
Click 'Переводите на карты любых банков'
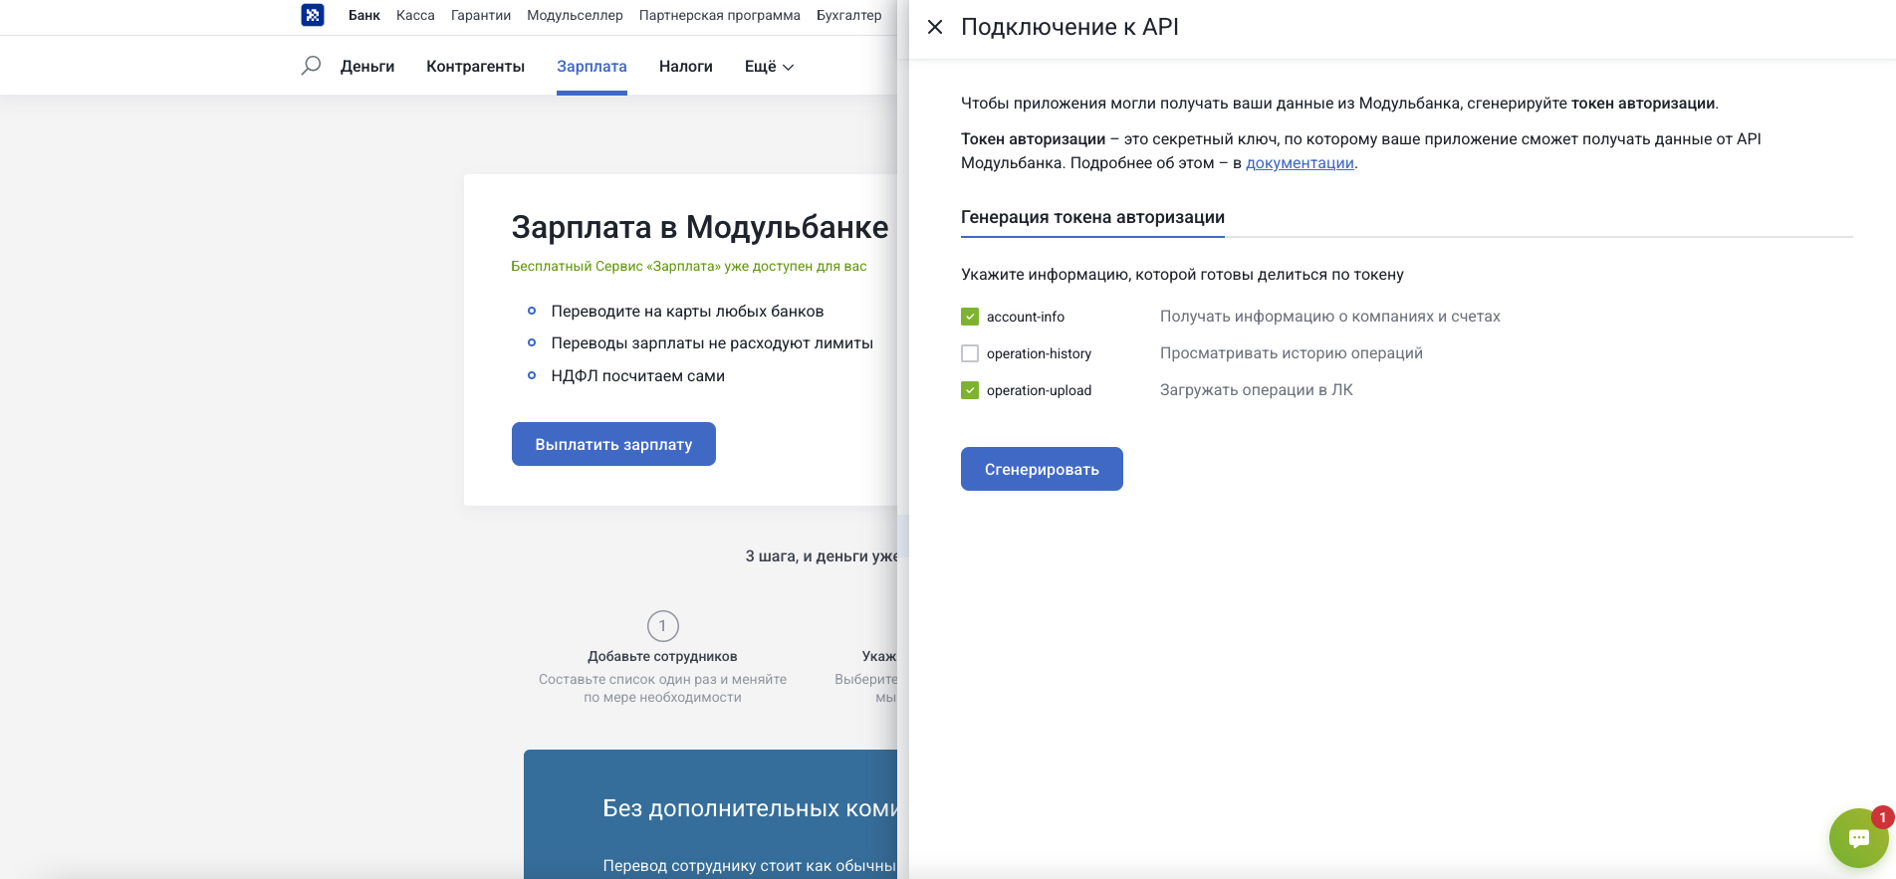(x=687, y=312)
